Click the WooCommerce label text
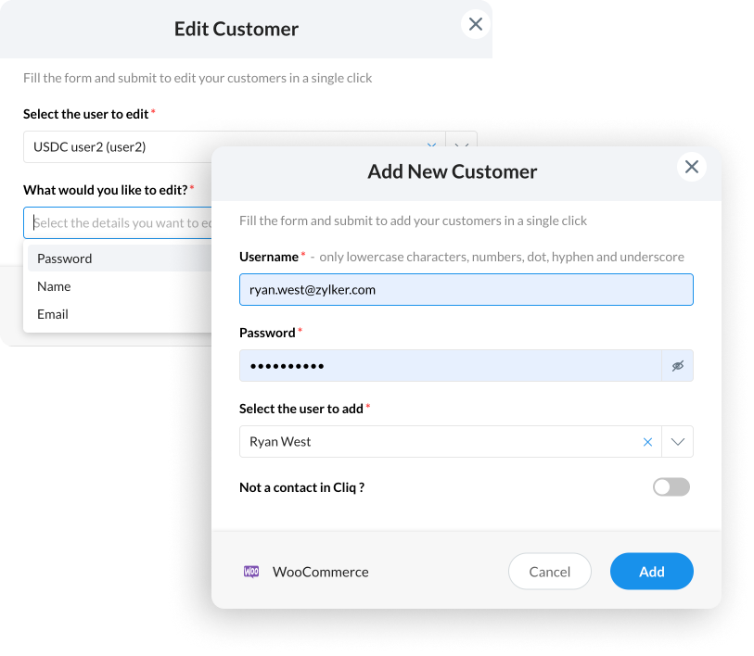Image resolution: width=754 pixels, height=656 pixels. (320, 572)
